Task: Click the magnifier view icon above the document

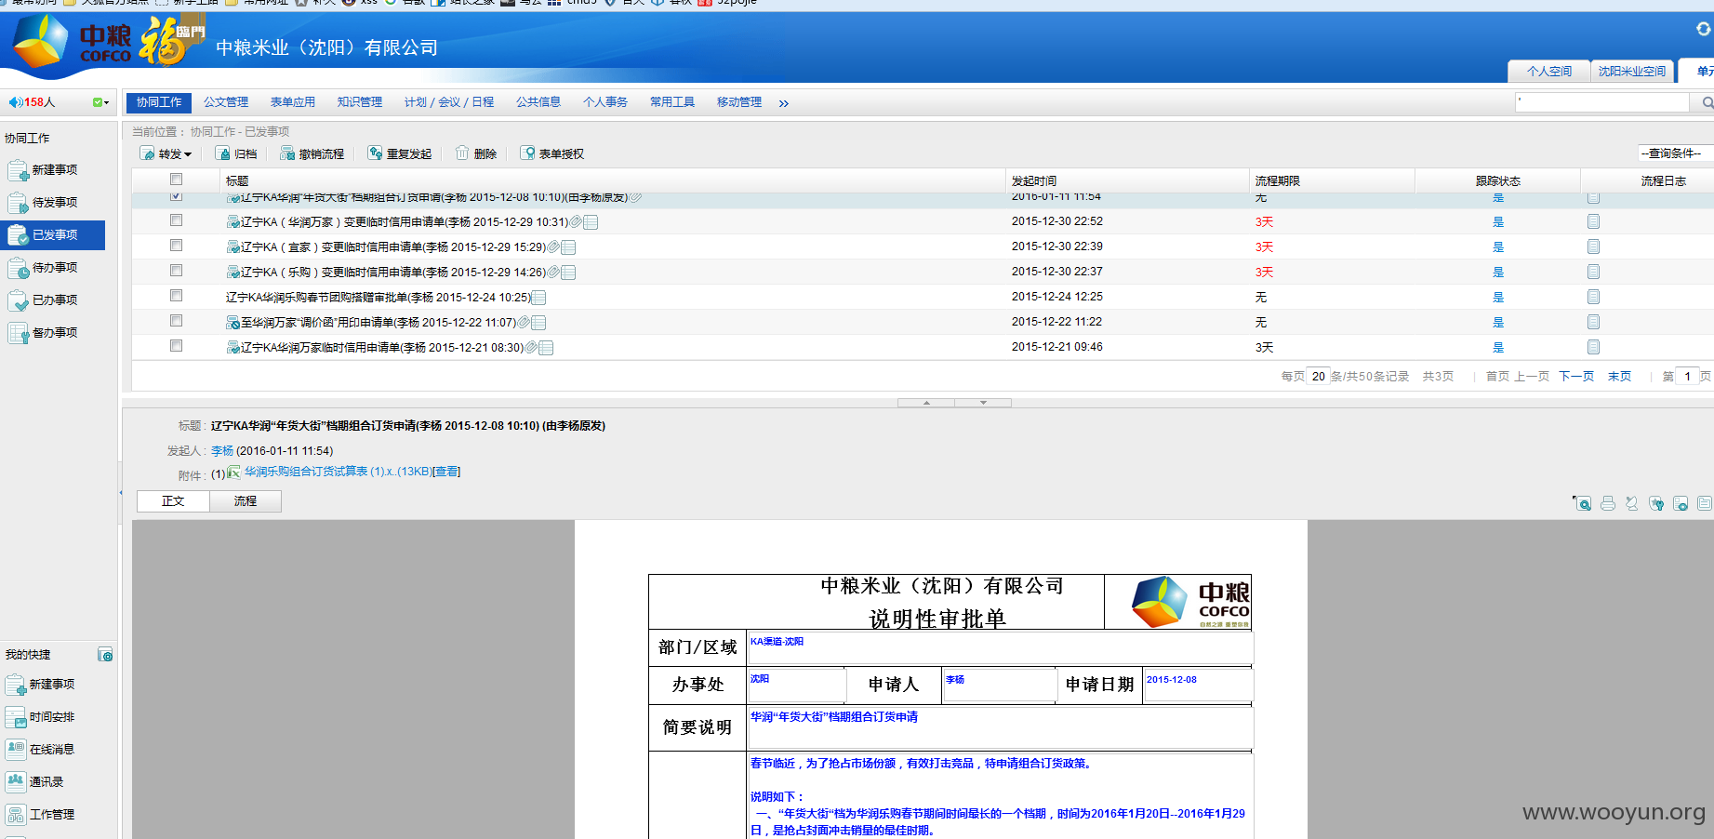Action: [x=1582, y=503]
